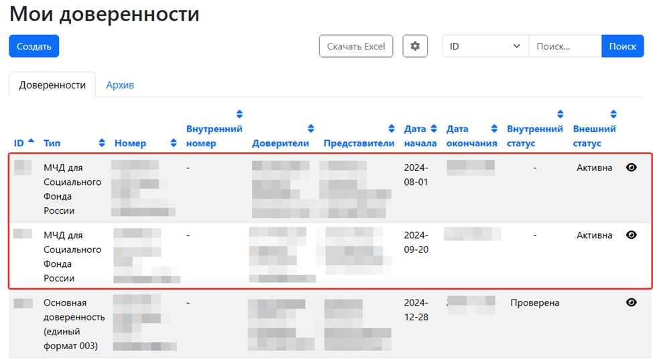Sort by Внутренний статус column
Image resolution: width=653 pixels, height=362 pixels.
tap(560, 114)
